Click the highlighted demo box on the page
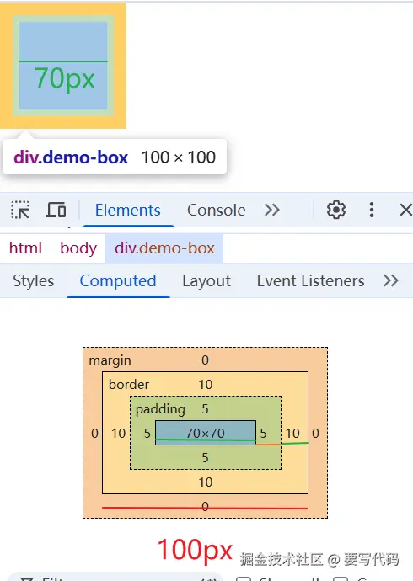This screenshot has width=413, height=581. click(x=63, y=66)
